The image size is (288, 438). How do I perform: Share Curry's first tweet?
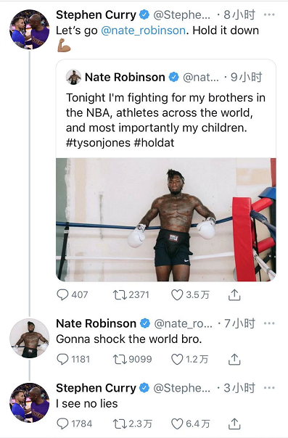pyautogui.click(x=234, y=295)
